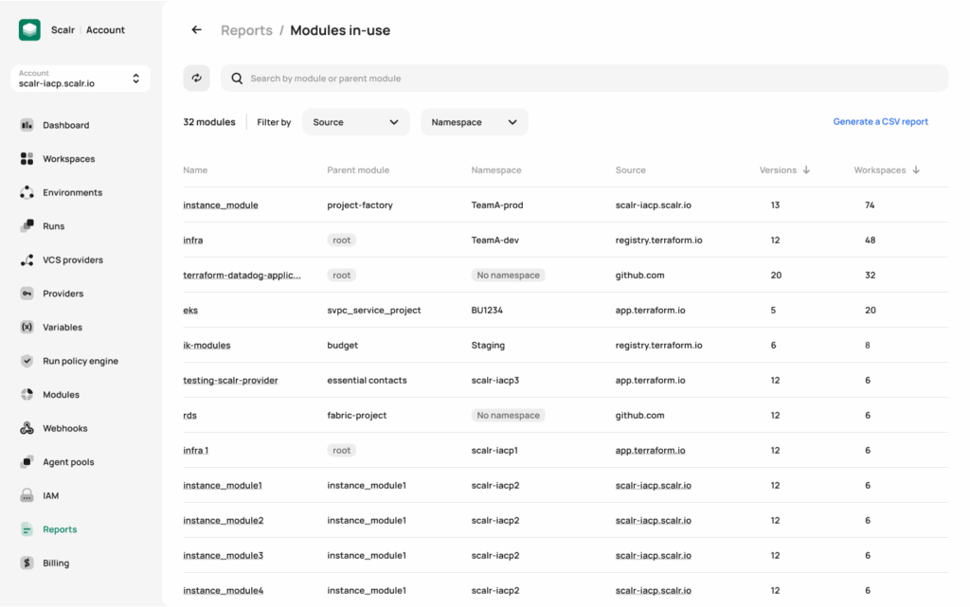Open the ik-modules link

[207, 346]
